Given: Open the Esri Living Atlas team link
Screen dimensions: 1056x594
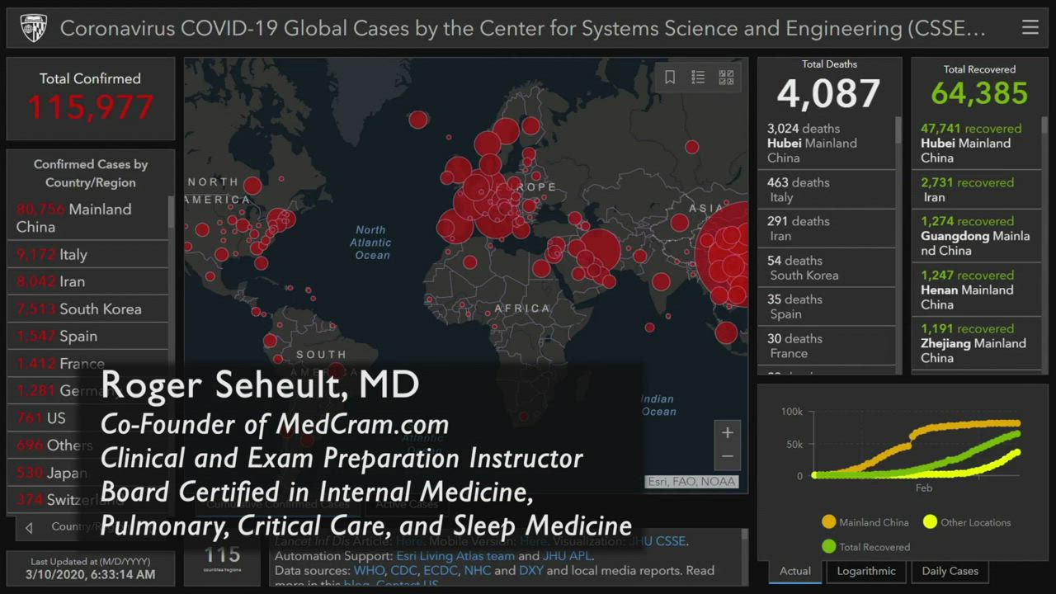Looking at the screenshot, I should click(455, 556).
